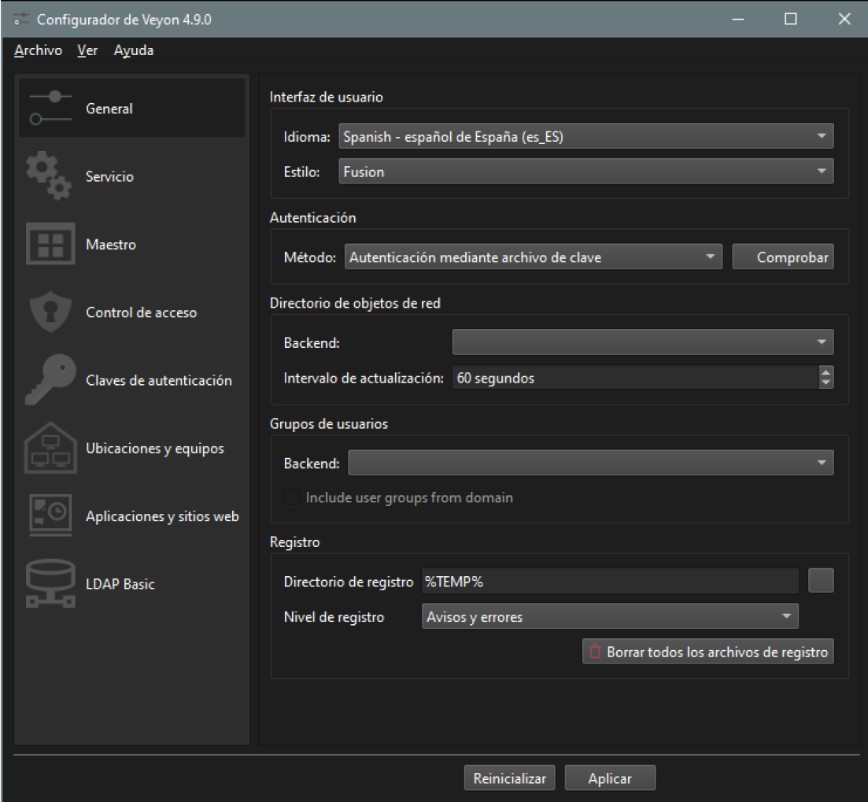868x802 pixels.
Task: Increase the Intervalo de actualización value
Action: tap(826, 372)
